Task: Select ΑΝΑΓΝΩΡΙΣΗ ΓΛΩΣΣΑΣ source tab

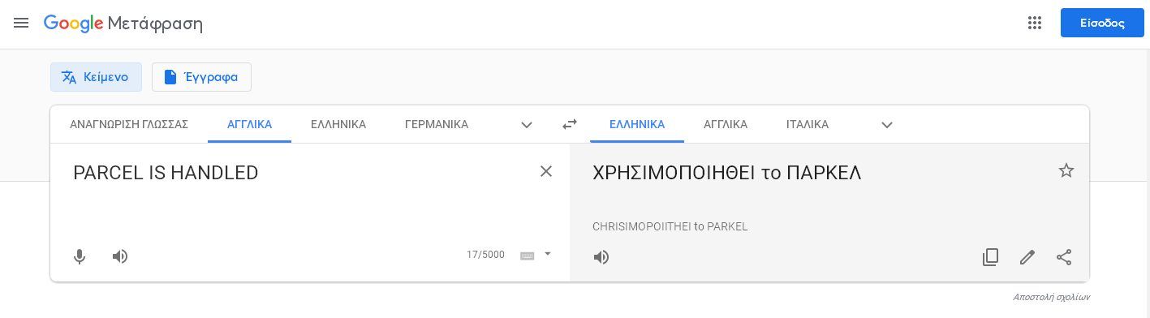Action: 129,124
